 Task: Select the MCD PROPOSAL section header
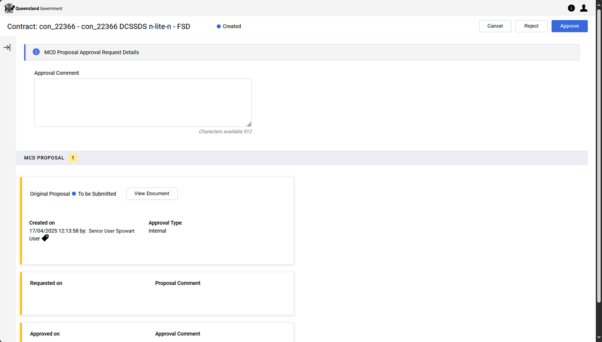coord(44,158)
